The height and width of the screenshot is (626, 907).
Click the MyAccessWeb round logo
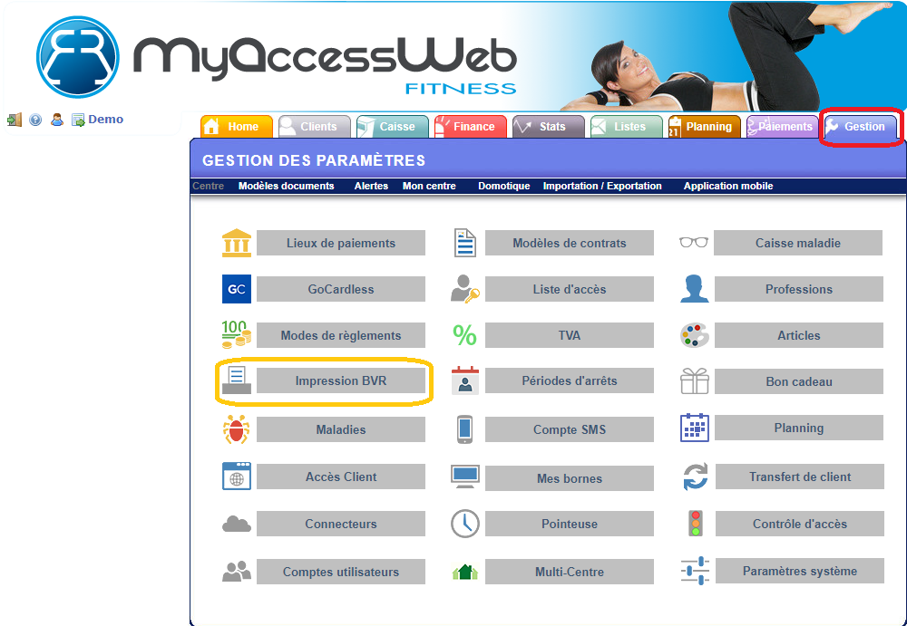77,57
